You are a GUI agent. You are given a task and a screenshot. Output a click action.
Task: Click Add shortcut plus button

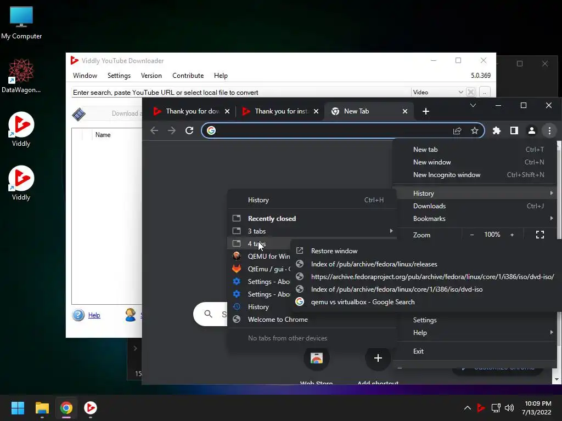[x=378, y=358]
